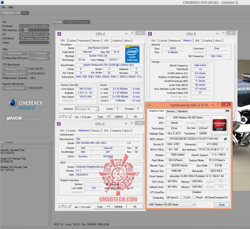Click OpenGL Standard benchmark button

pos(14,88)
